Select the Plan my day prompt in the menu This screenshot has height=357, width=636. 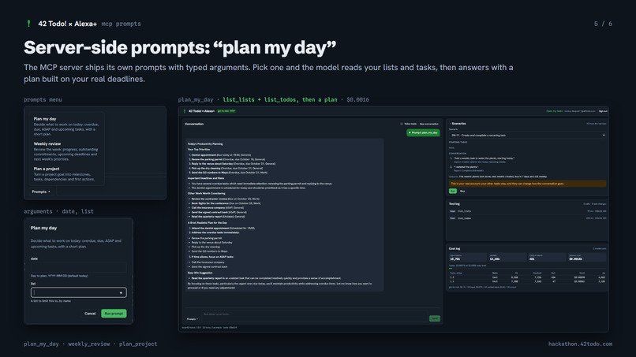pos(66,126)
